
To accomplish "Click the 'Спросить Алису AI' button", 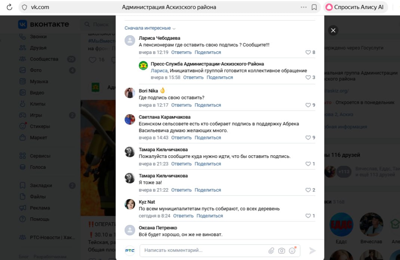I will click(x=354, y=7).
